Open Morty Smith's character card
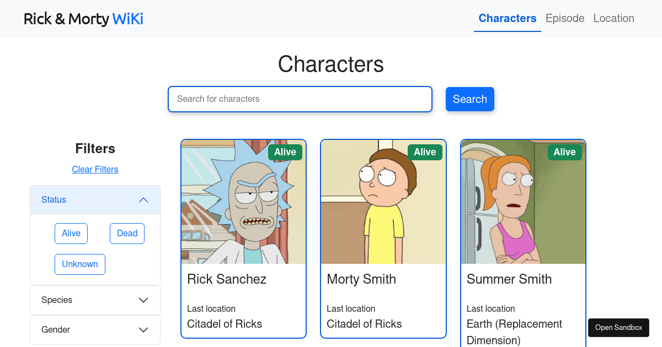The image size is (662, 347). pos(383,238)
